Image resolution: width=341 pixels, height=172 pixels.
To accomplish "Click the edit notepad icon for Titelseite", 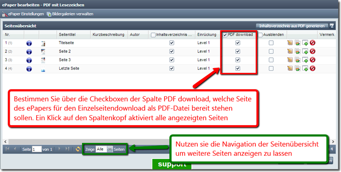I will click(290, 43).
